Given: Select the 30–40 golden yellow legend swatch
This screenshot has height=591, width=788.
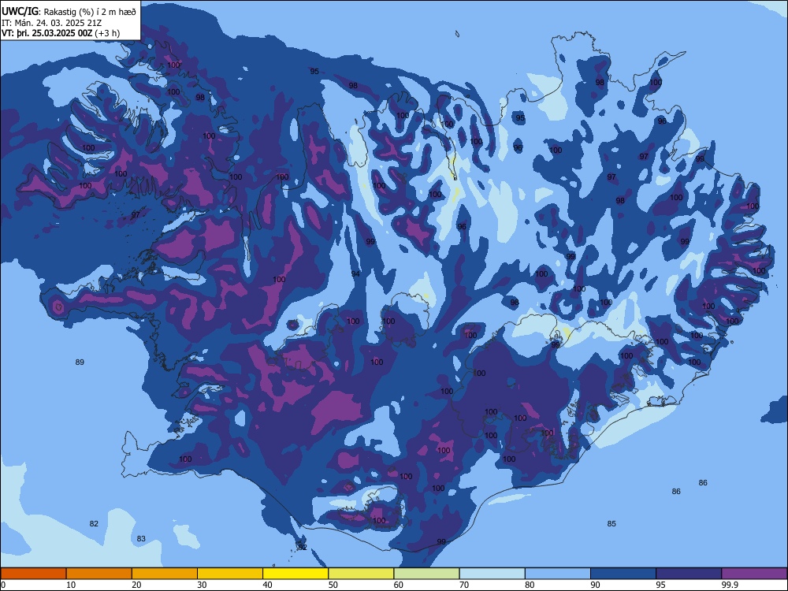Looking at the screenshot, I should (230, 574).
